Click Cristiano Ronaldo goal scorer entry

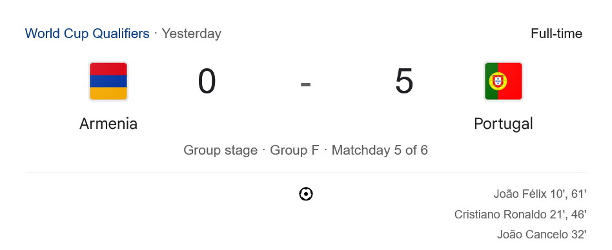click(520, 215)
